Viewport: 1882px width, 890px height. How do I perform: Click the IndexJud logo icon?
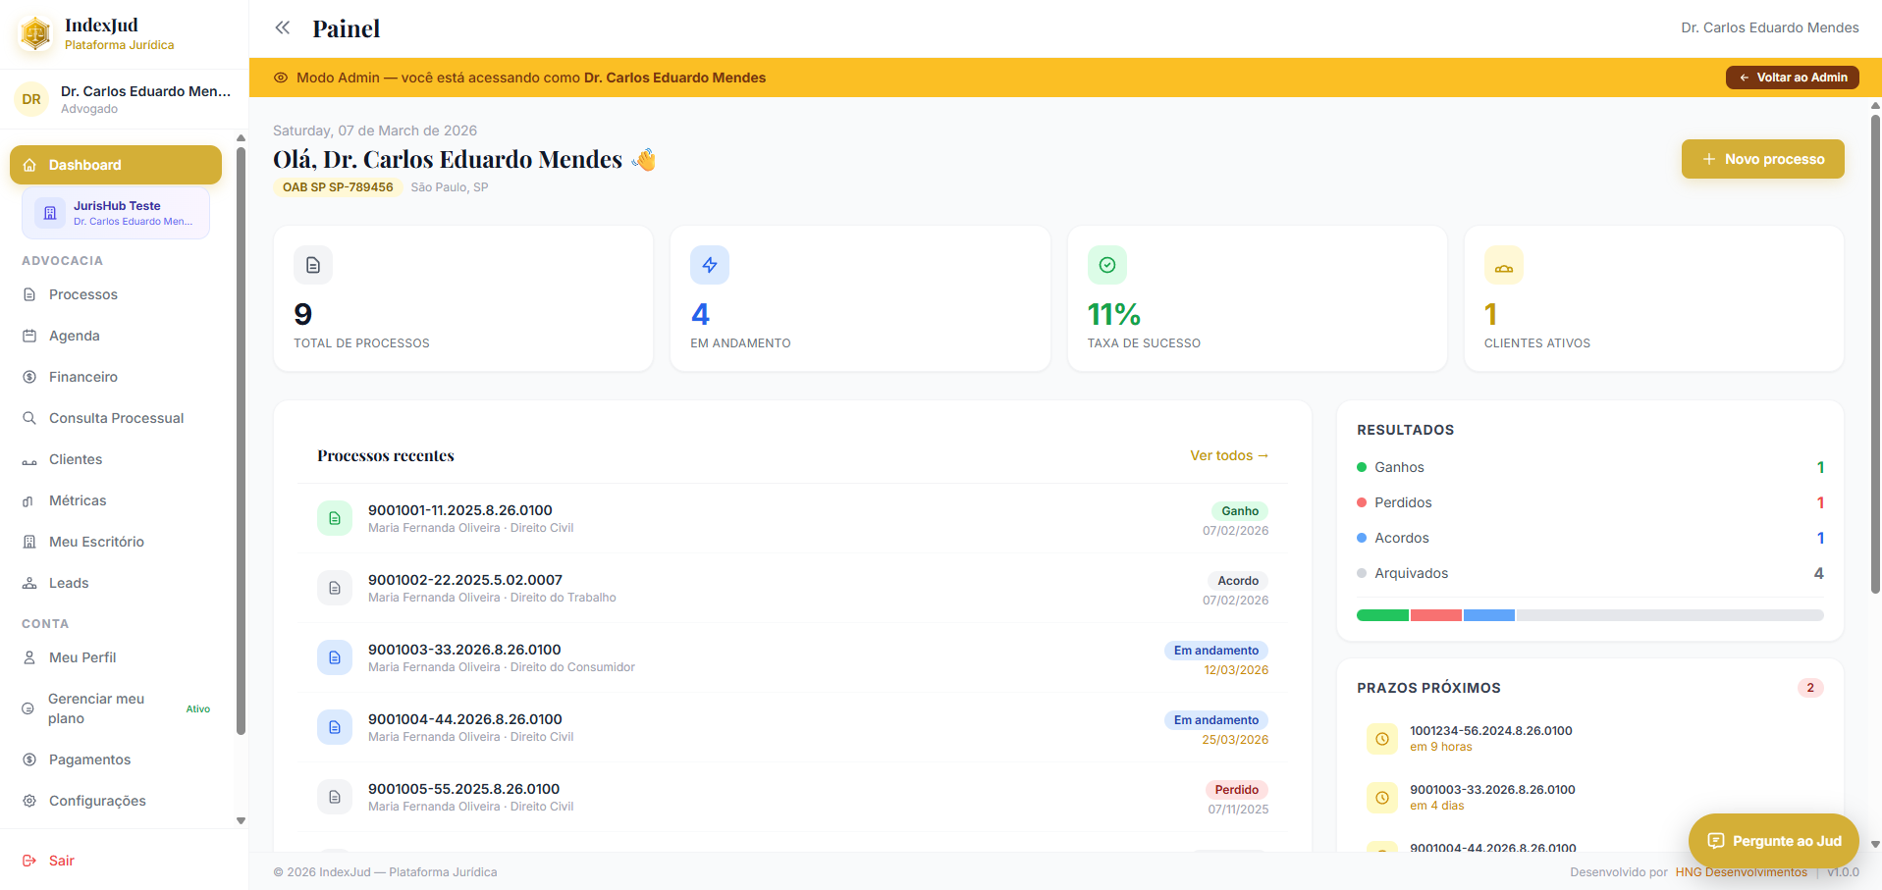(x=36, y=33)
